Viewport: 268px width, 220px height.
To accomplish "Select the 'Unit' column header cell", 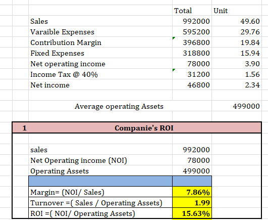I will (x=237, y=10).
